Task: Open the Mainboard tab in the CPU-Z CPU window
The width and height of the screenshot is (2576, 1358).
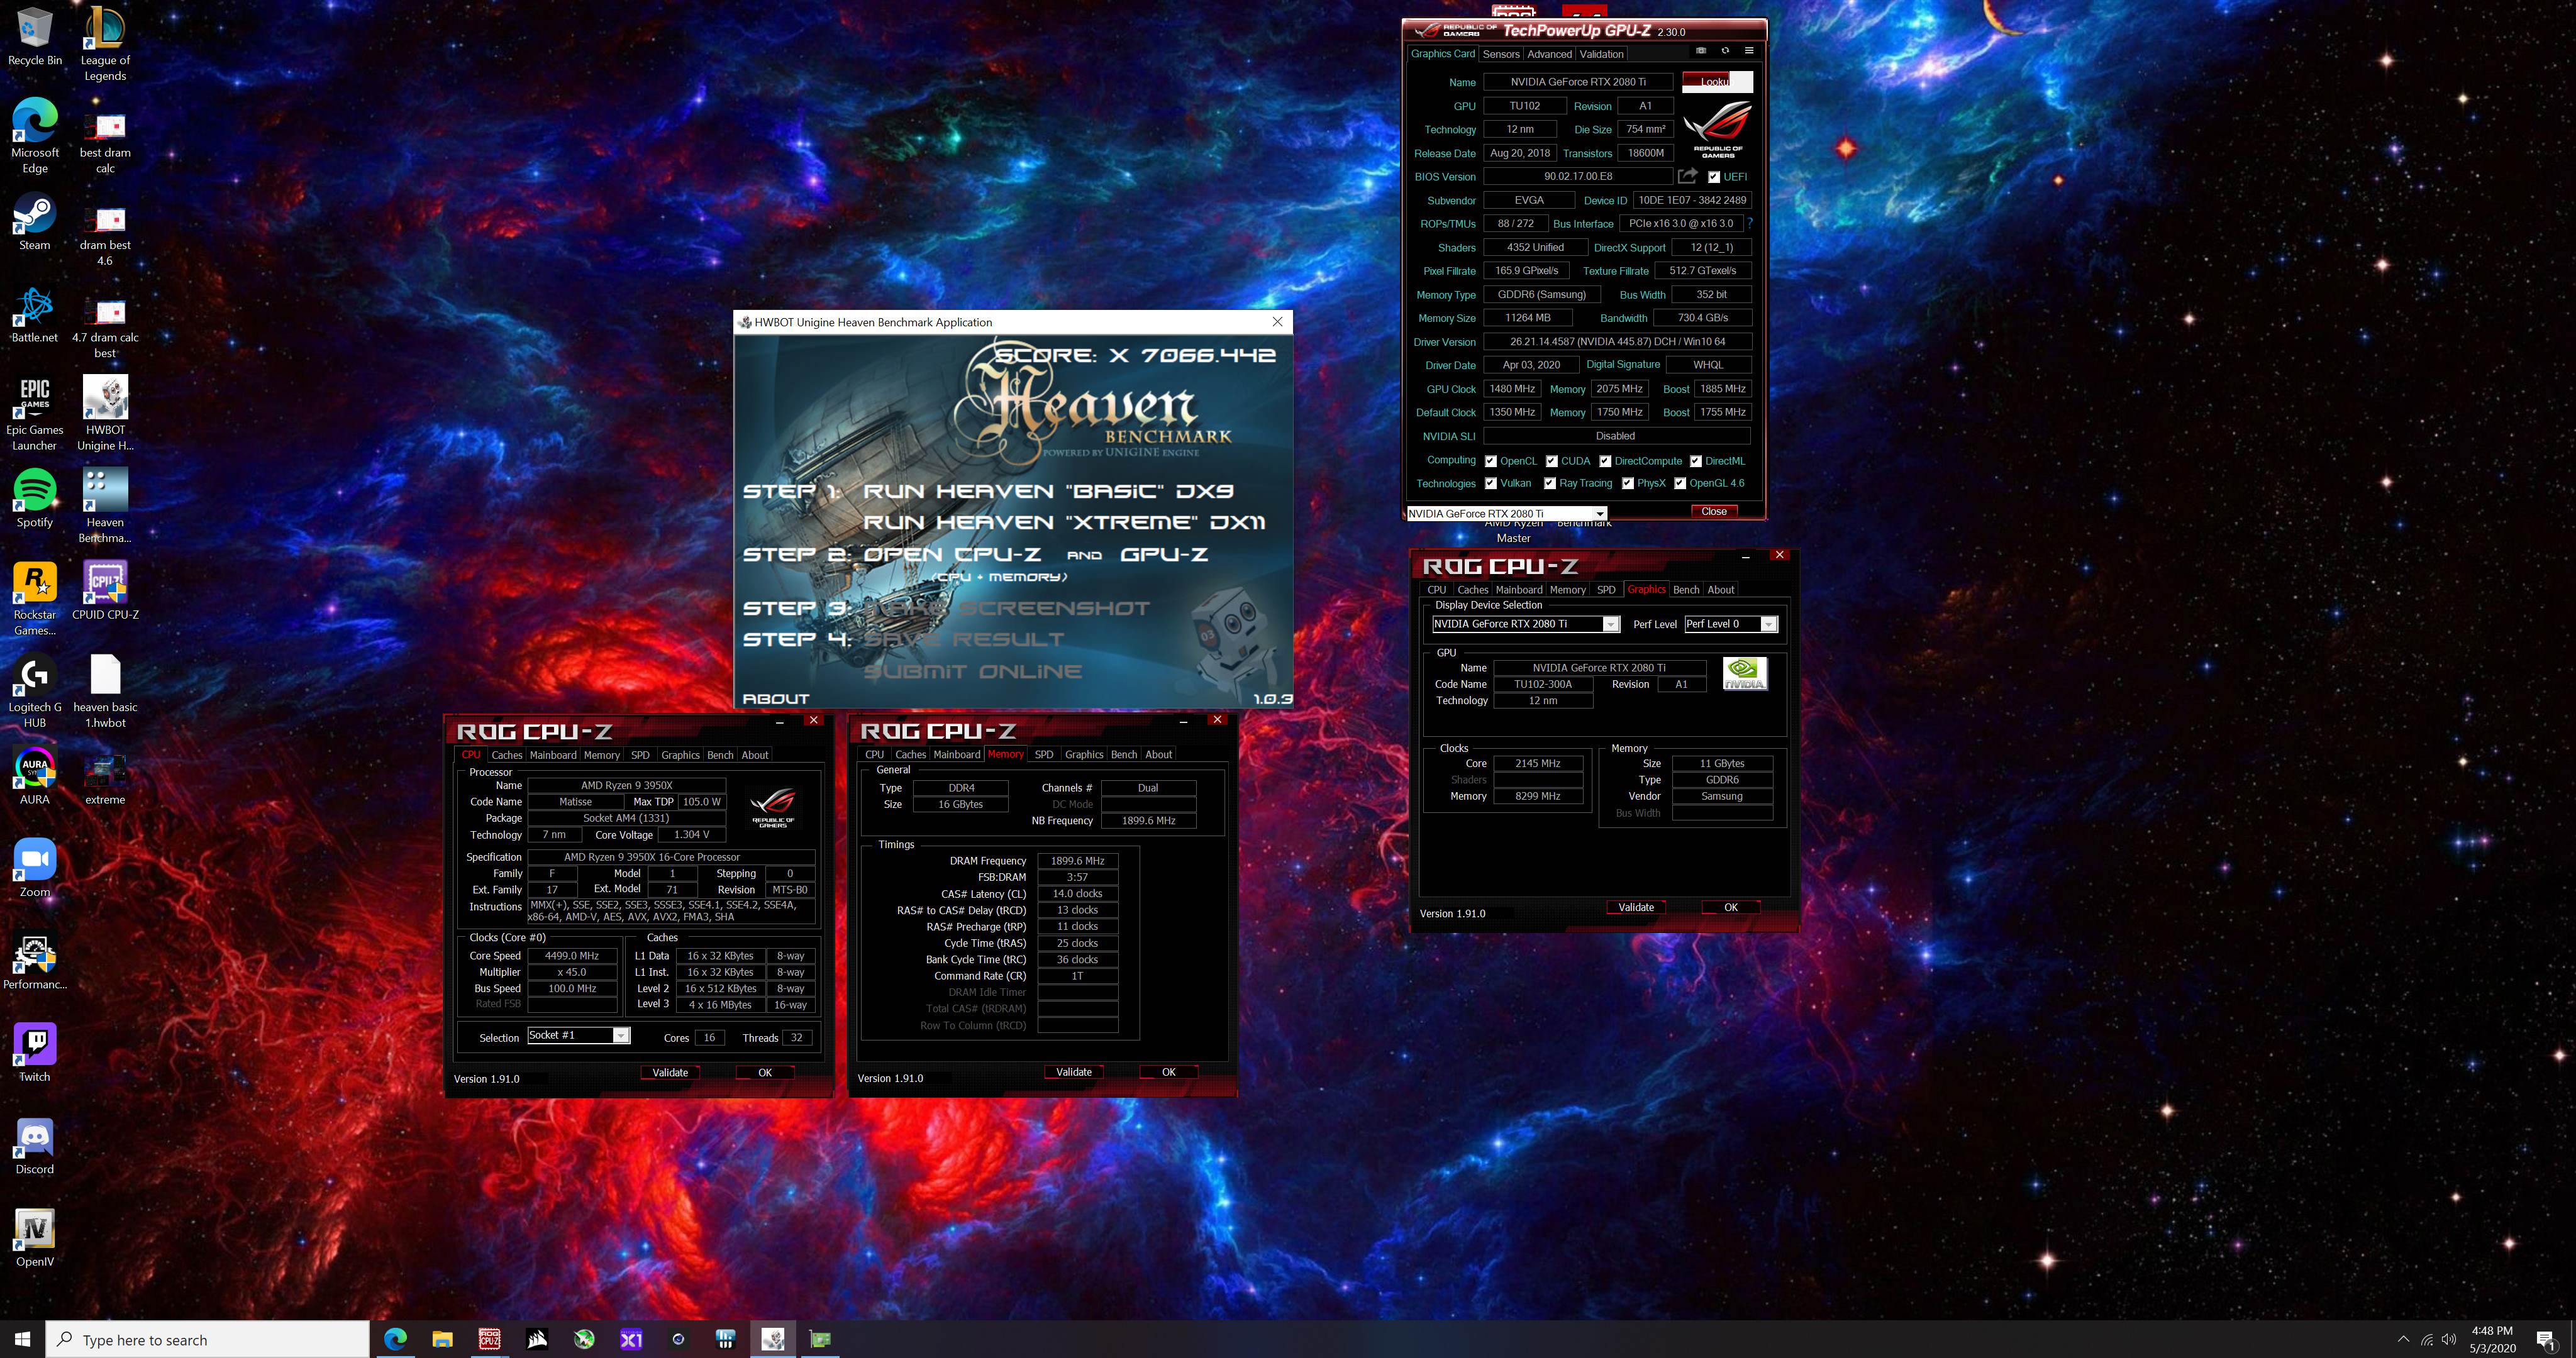Action: tap(553, 755)
